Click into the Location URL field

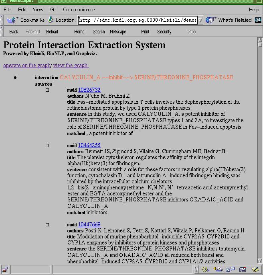point(138,20)
